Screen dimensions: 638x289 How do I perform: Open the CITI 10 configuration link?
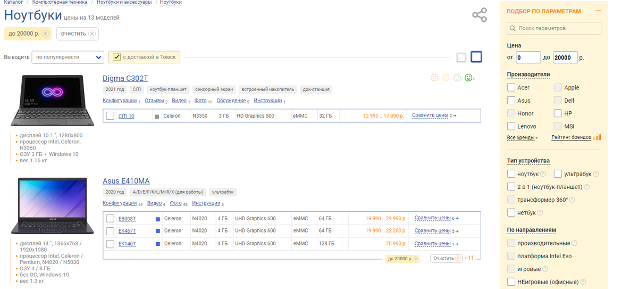click(x=126, y=116)
